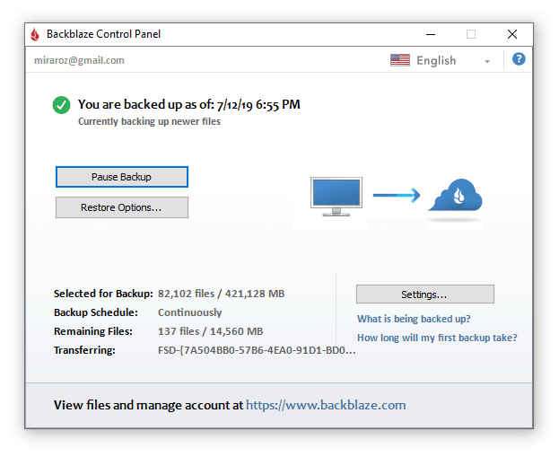Close the Backblaze Control Panel window

tap(512, 34)
